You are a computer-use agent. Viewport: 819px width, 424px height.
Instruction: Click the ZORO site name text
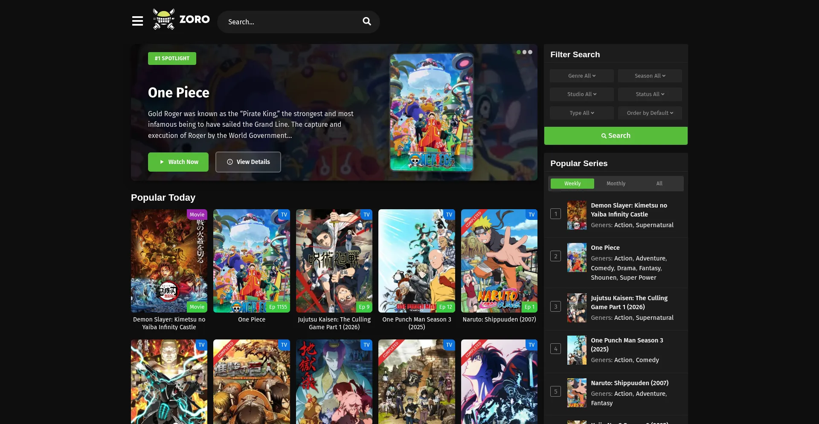195,20
